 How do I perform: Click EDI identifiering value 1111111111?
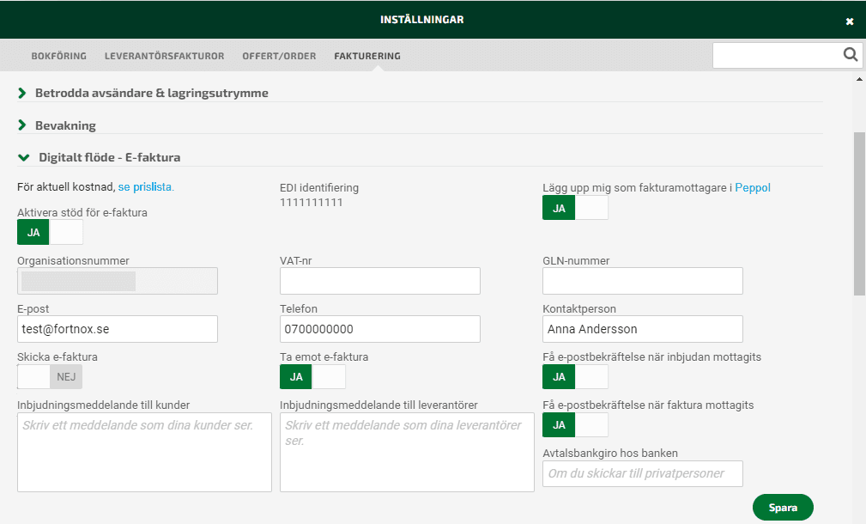(x=312, y=203)
